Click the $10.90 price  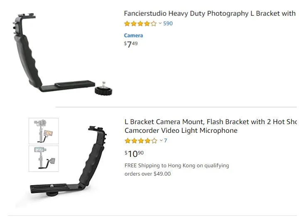pos(134,154)
